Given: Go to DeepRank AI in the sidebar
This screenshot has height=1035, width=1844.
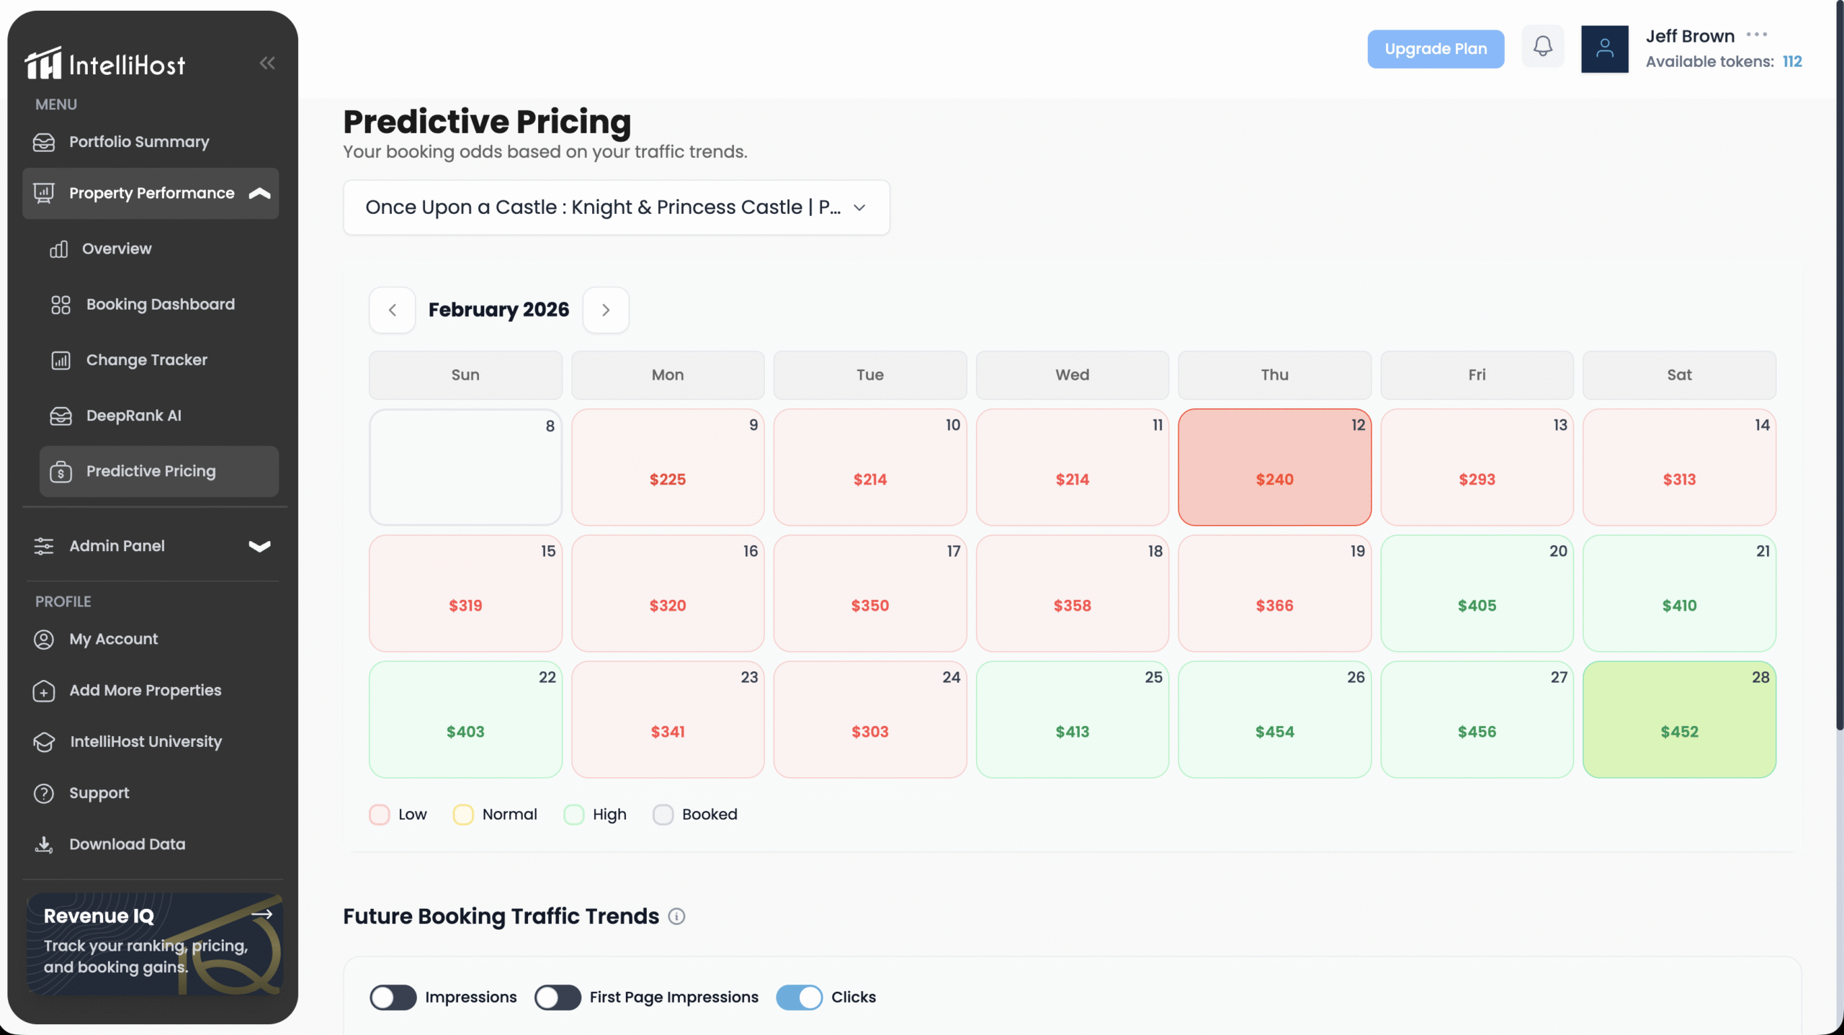Looking at the screenshot, I should point(134,416).
